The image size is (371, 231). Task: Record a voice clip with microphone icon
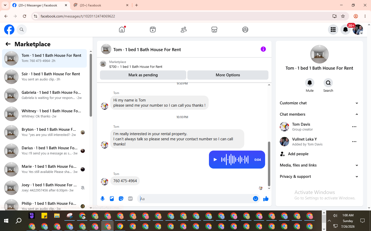(103, 199)
